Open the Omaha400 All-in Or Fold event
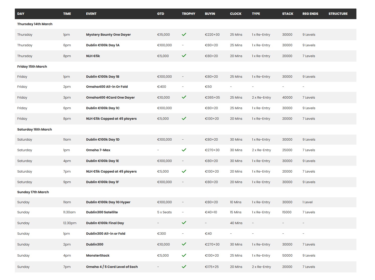 [x=107, y=87]
